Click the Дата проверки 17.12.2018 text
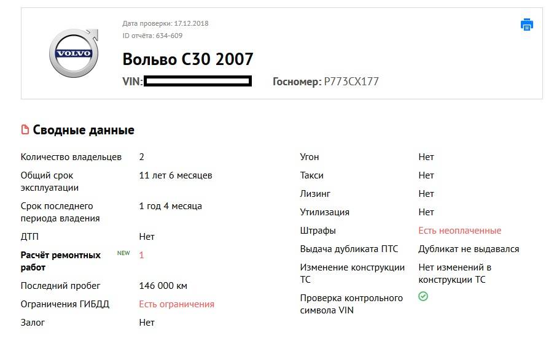554x341 pixels. (165, 23)
